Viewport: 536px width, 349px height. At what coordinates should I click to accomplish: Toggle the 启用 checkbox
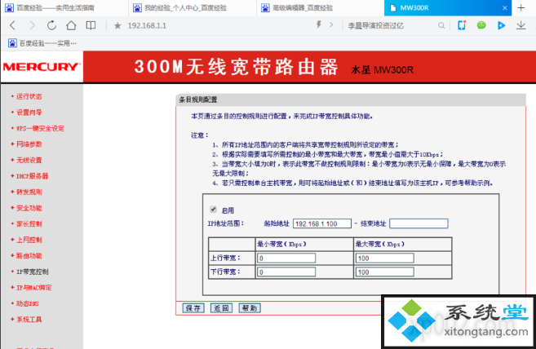click(x=213, y=210)
